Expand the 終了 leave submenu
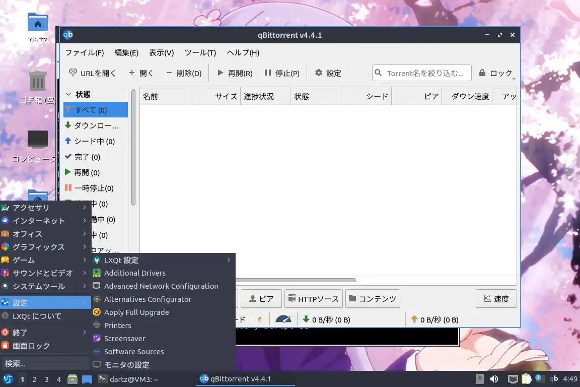 45,333
